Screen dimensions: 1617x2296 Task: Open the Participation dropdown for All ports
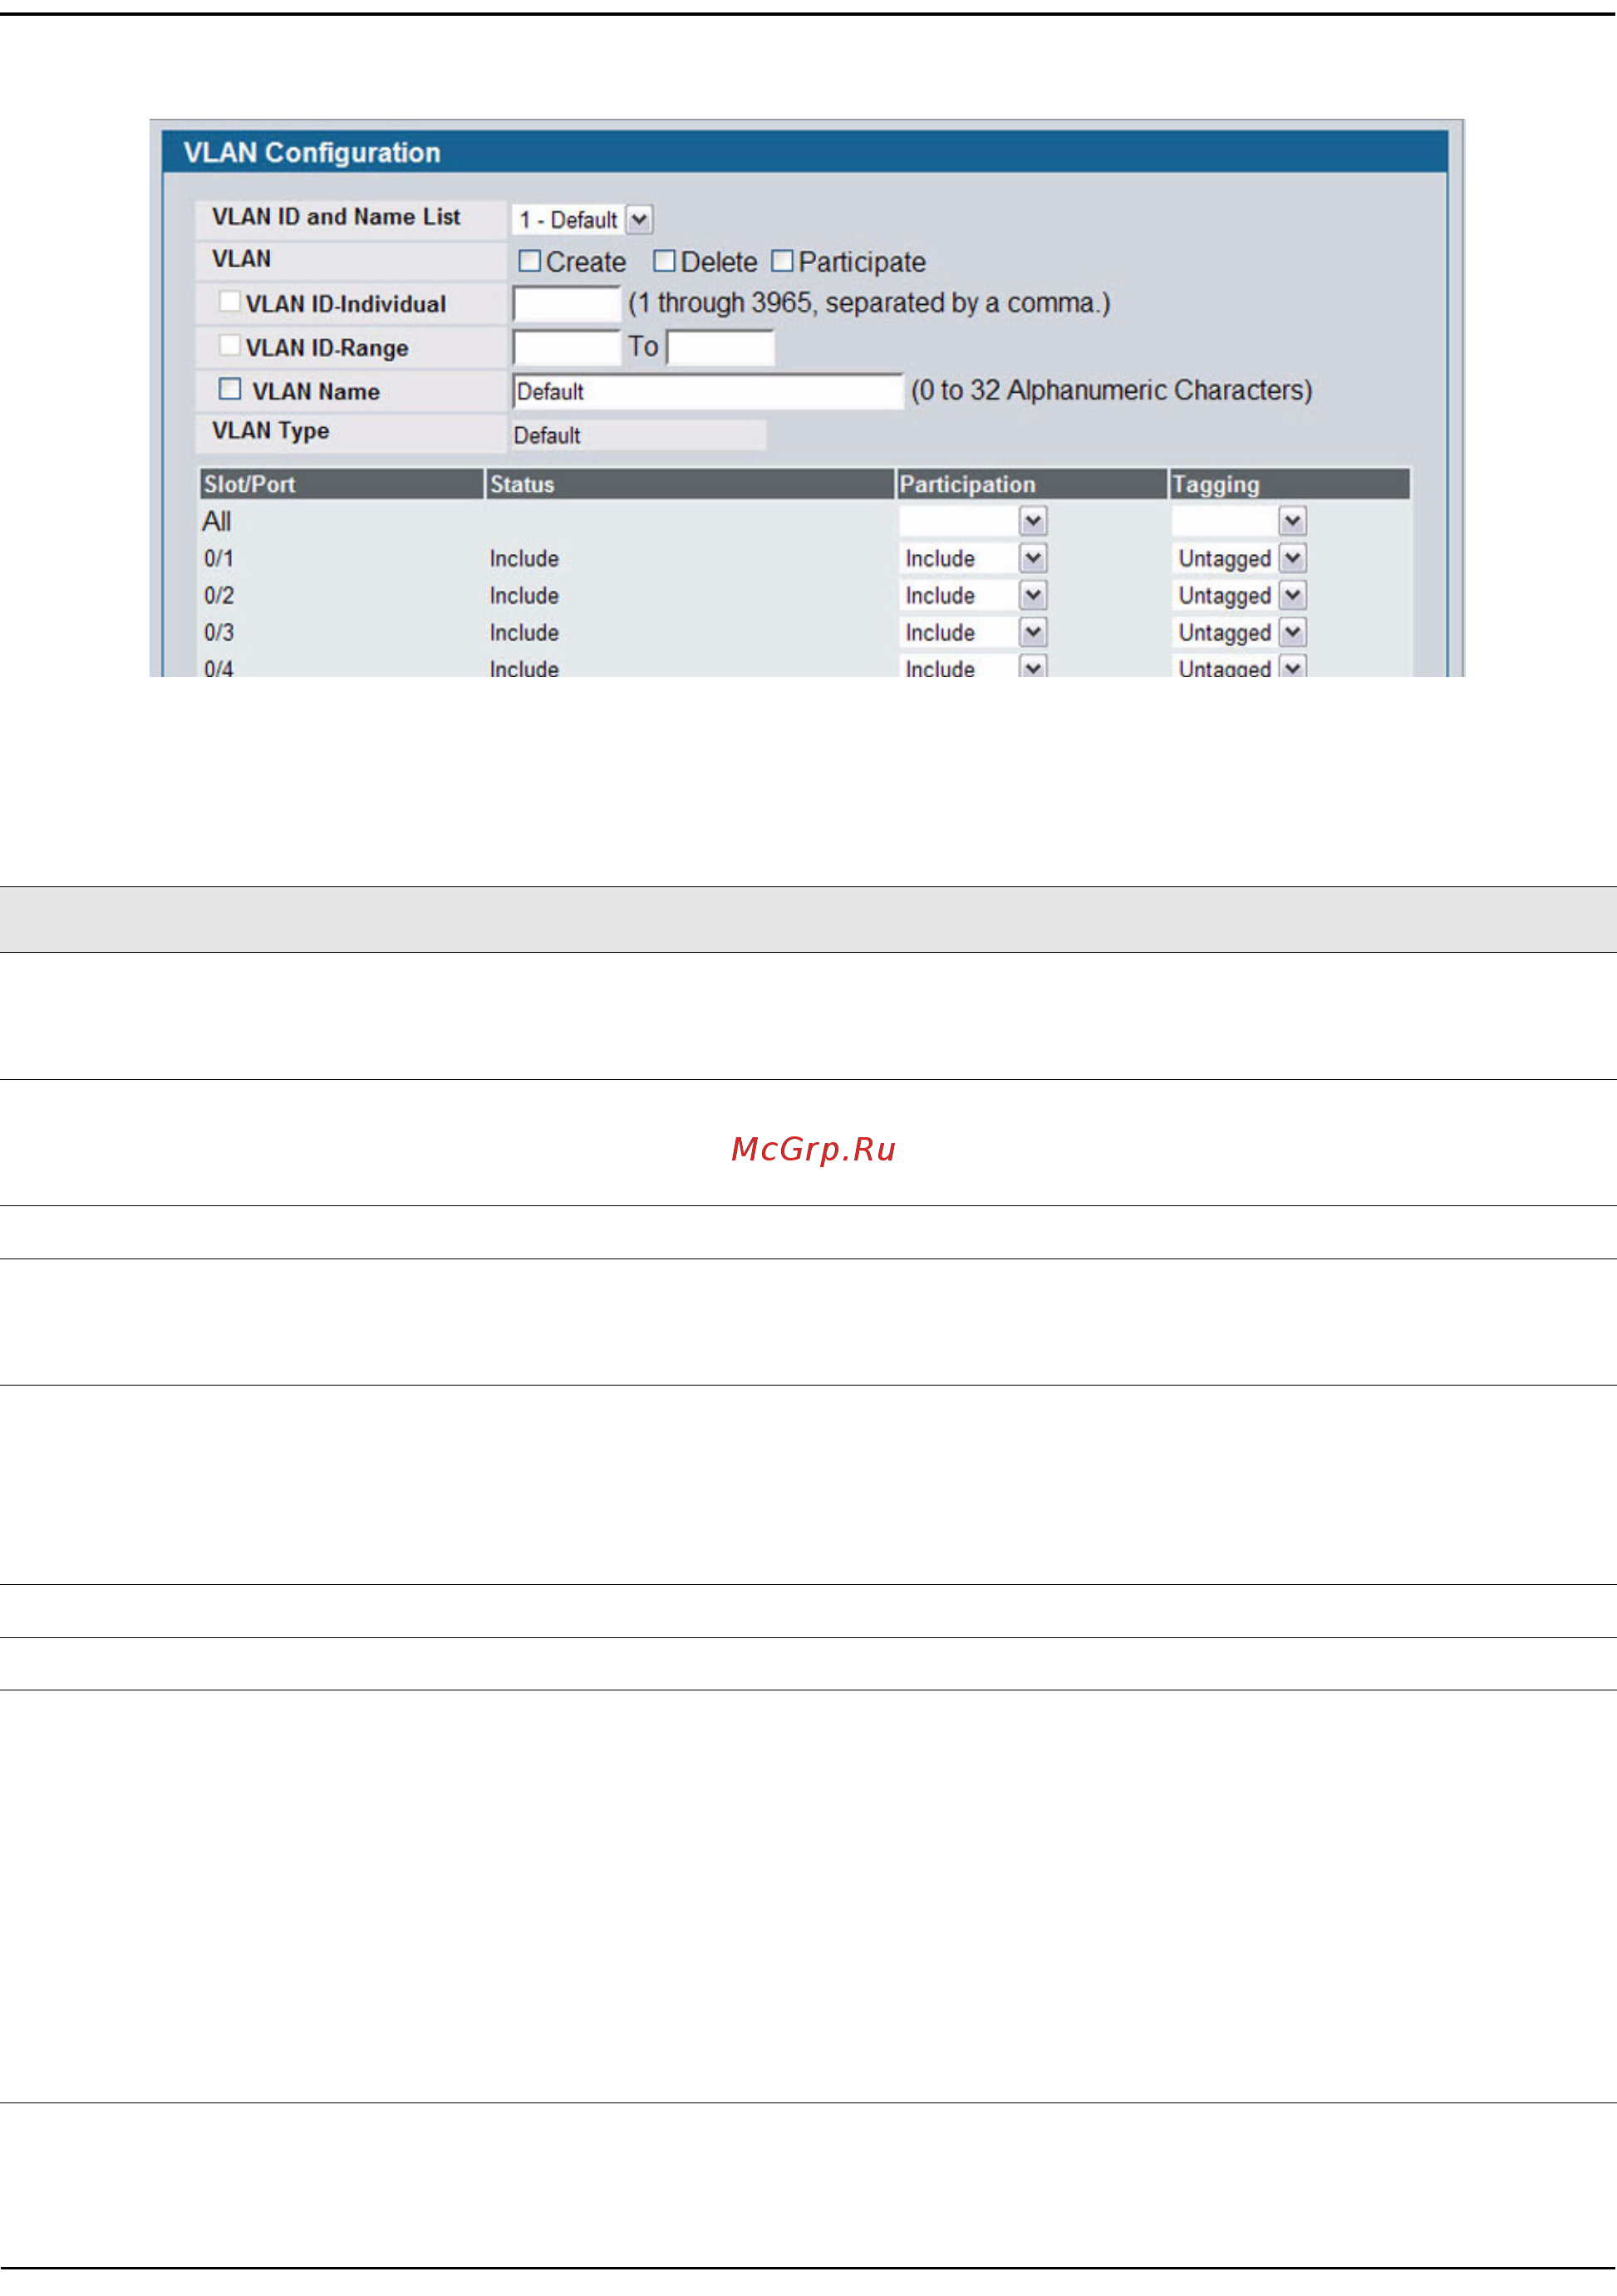(x=972, y=521)
